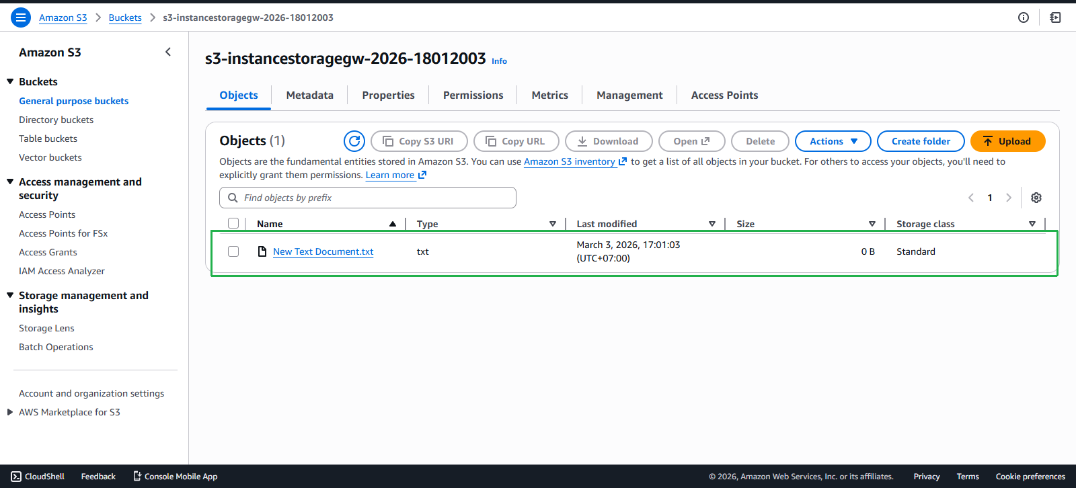Sort by Size column arrow

[872, 224]
